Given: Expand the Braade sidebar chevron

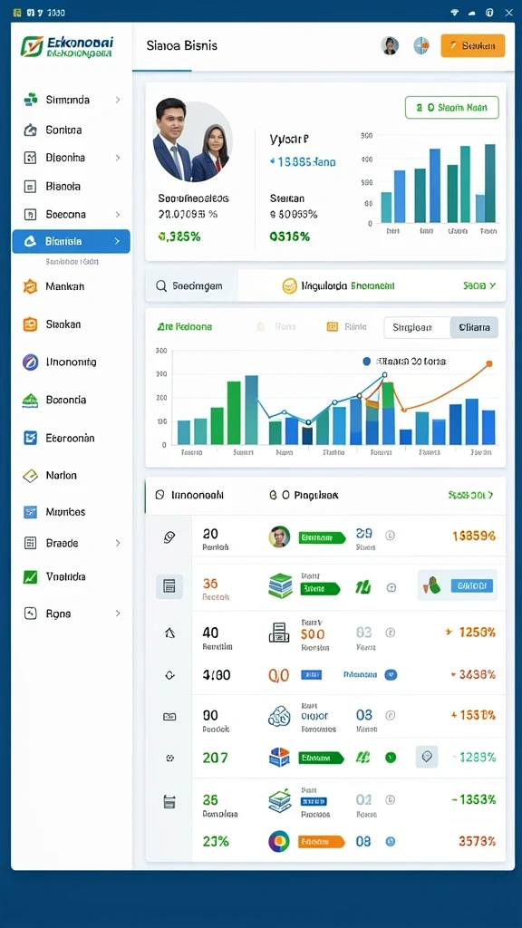Looking at the screenshot, I should (x=118, y=543).
